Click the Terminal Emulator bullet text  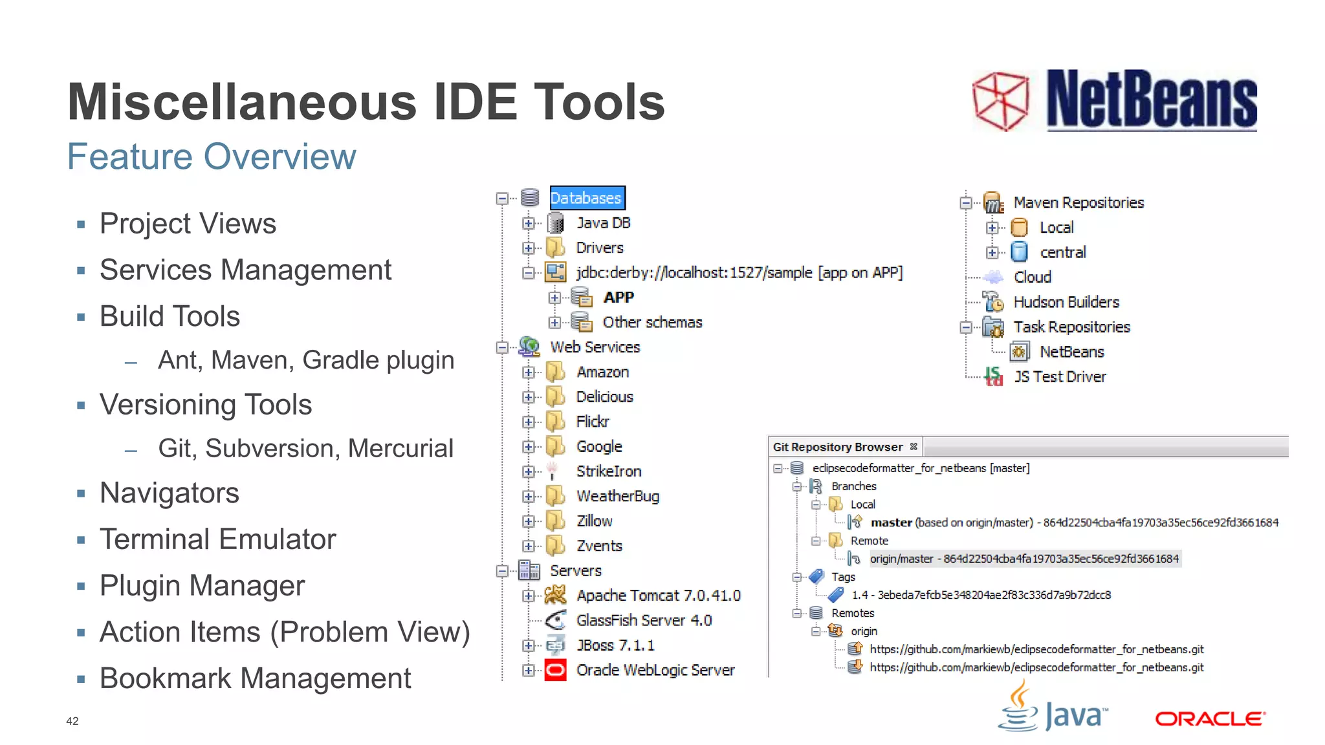tap(218, 539)
